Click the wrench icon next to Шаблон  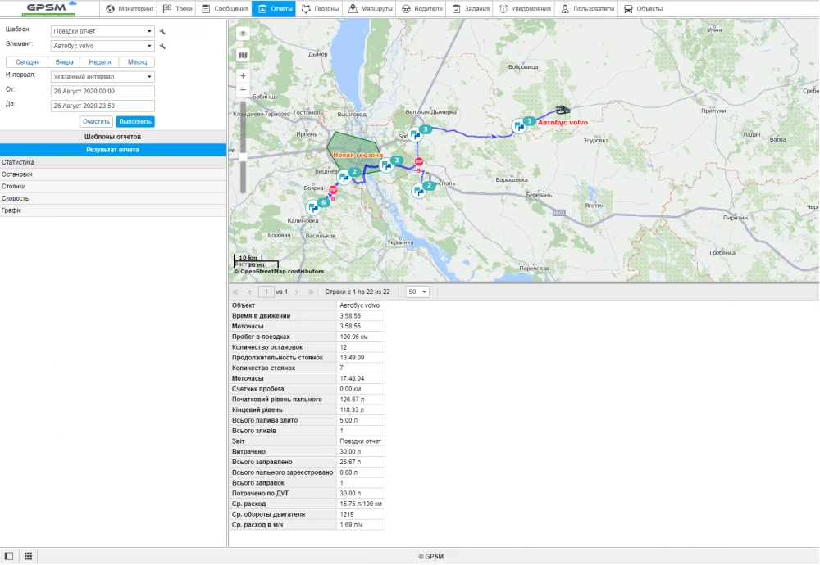[162, 32]
